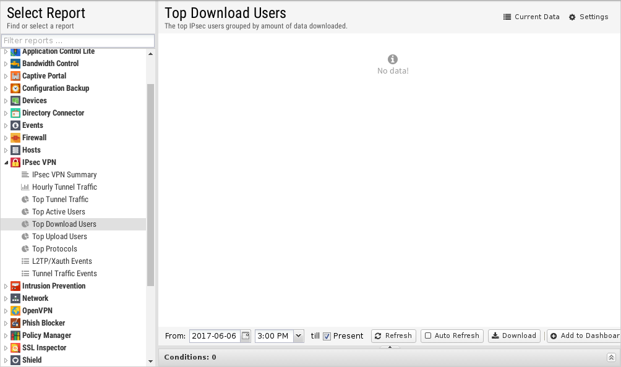Click the SSL Inspector icon
The width and height of the screenshot is (621, 367).
tap(15, 348)
